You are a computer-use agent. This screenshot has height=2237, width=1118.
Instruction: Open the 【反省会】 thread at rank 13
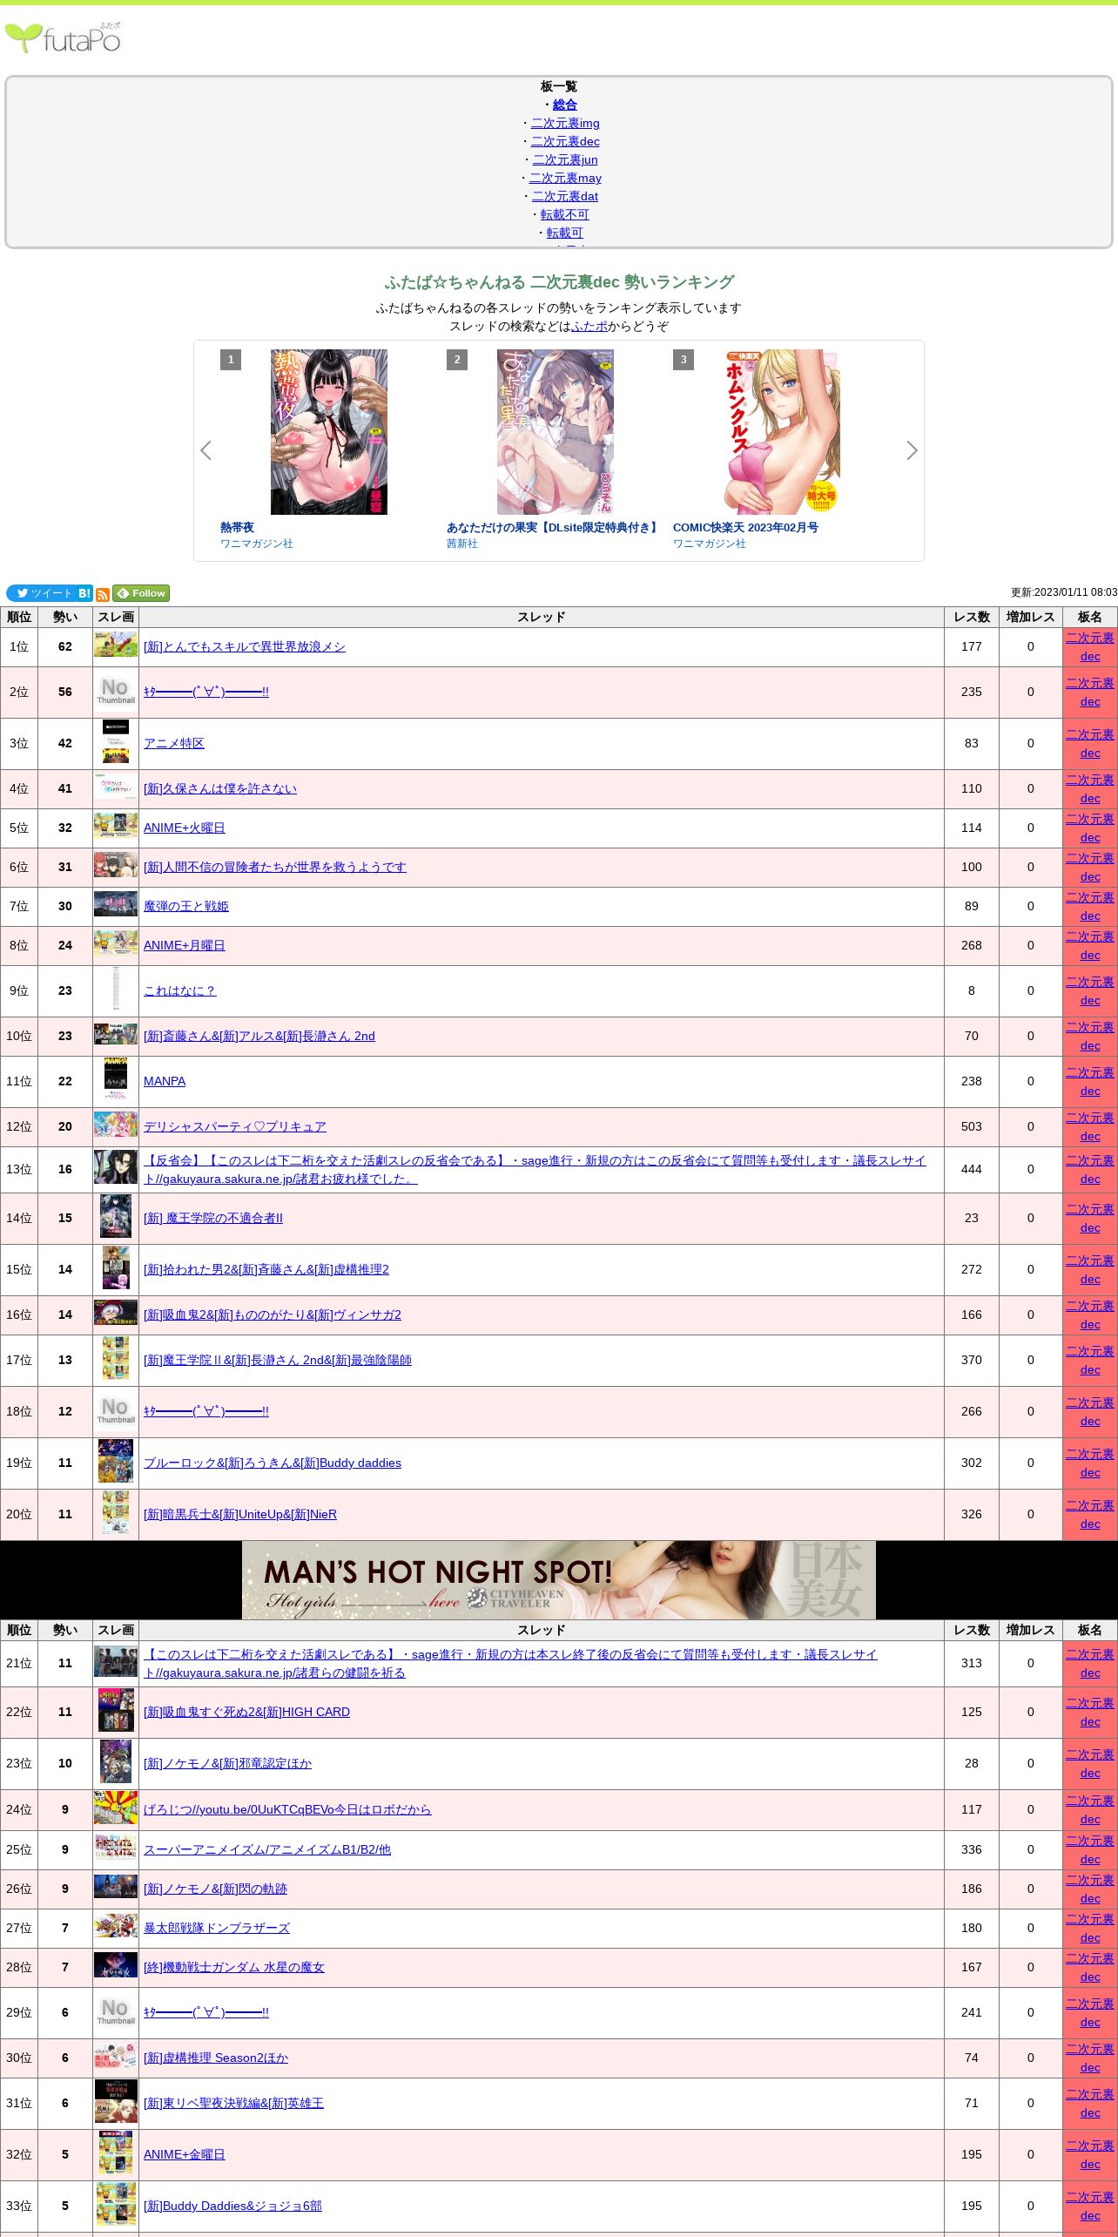click(535, 1169)
